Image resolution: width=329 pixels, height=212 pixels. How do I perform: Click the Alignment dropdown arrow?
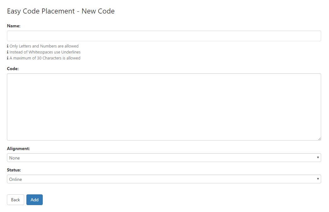point(318,158)
